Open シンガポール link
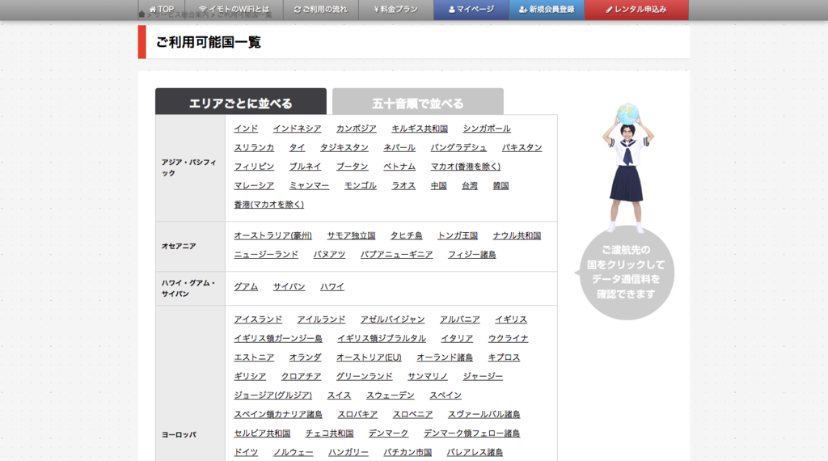This screenshot has height=461, width=828. click(x=487, y=129)
